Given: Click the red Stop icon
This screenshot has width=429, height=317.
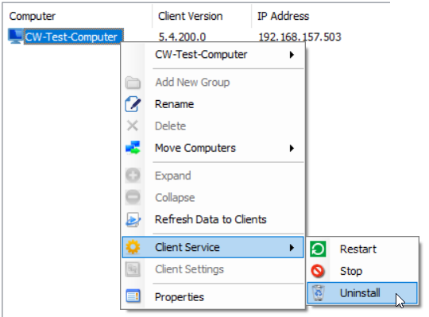Looking at the screenshot, I should (x=318, y=271).
